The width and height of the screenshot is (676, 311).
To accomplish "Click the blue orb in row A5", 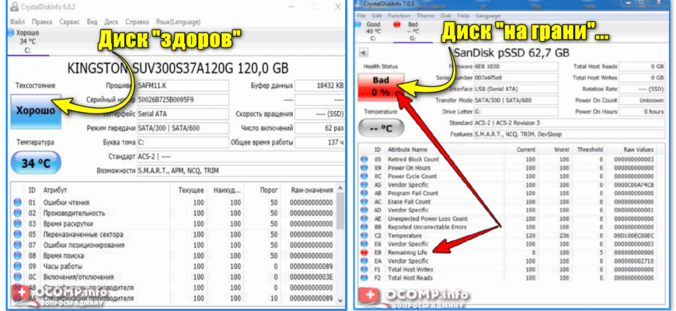I will pos(364,184).
